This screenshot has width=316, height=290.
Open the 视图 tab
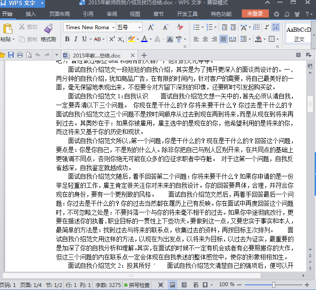[135, 14]
